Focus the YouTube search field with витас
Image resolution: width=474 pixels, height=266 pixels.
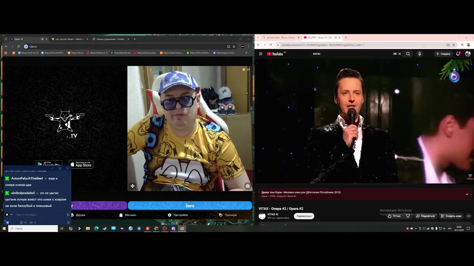point(352,54)
